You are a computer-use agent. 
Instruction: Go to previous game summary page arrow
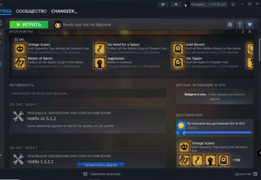pos(236,32)
